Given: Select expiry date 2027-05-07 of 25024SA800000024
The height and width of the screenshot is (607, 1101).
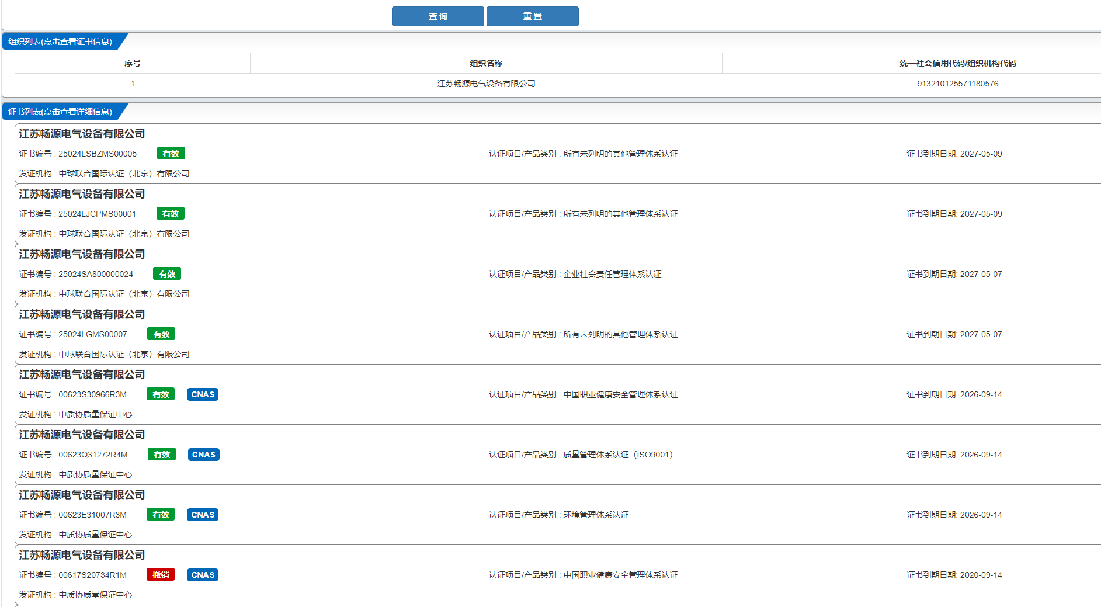Looking at the screenshot, I should pyautogui.click(x=981, y=274).
